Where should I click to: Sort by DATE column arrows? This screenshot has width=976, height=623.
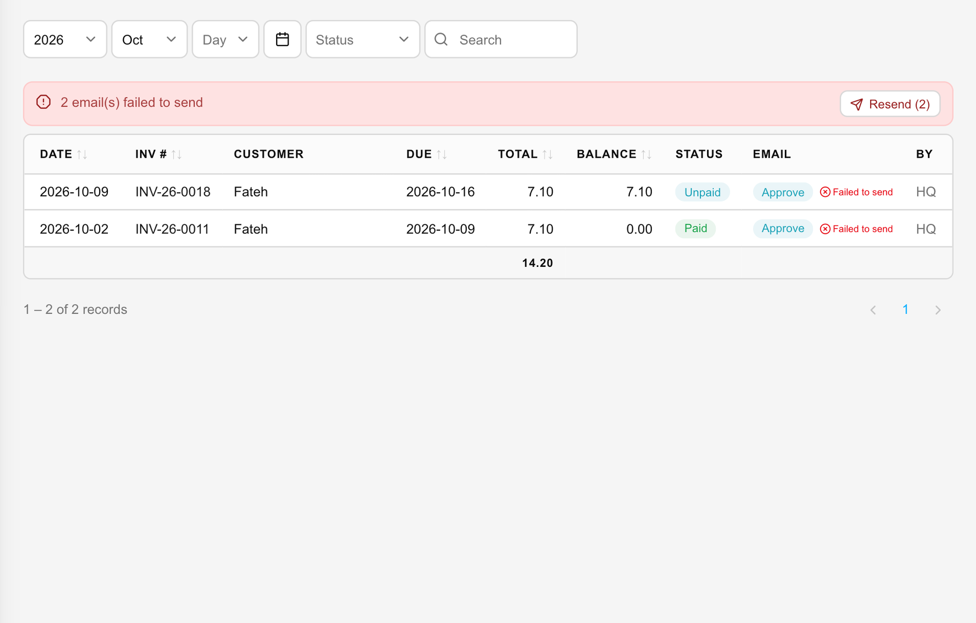82,154
